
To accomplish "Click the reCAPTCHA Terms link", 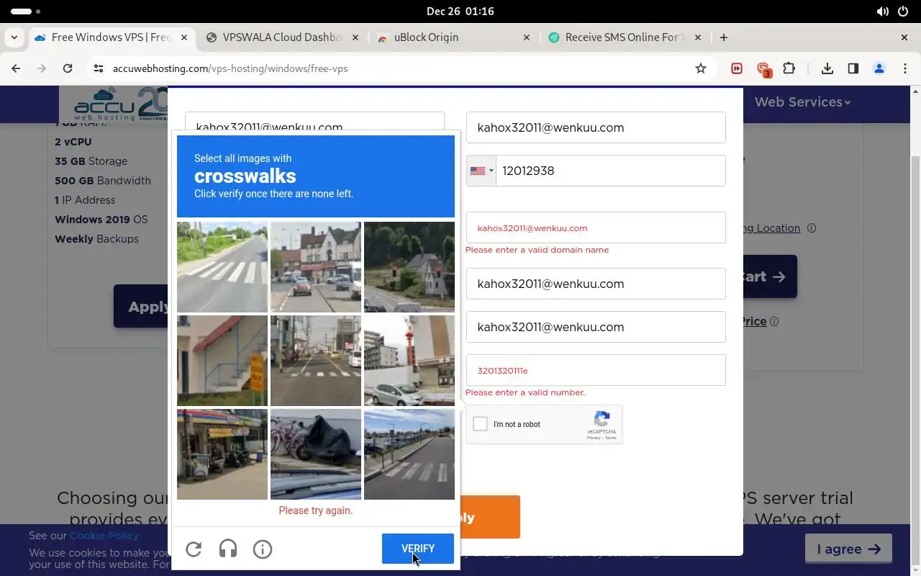I will pos(610,438).
